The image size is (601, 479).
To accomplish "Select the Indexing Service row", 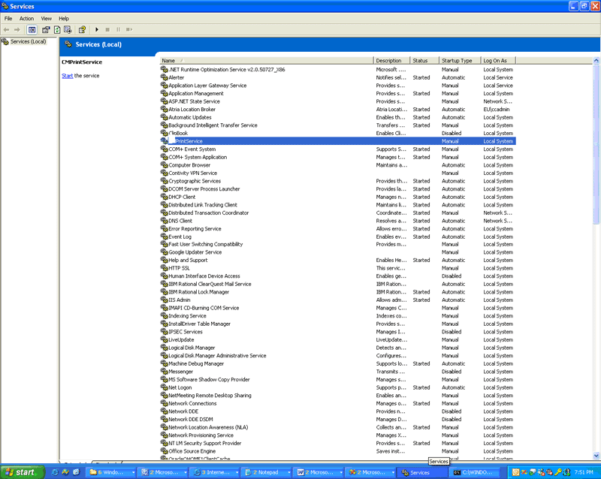I will [337, 316].
